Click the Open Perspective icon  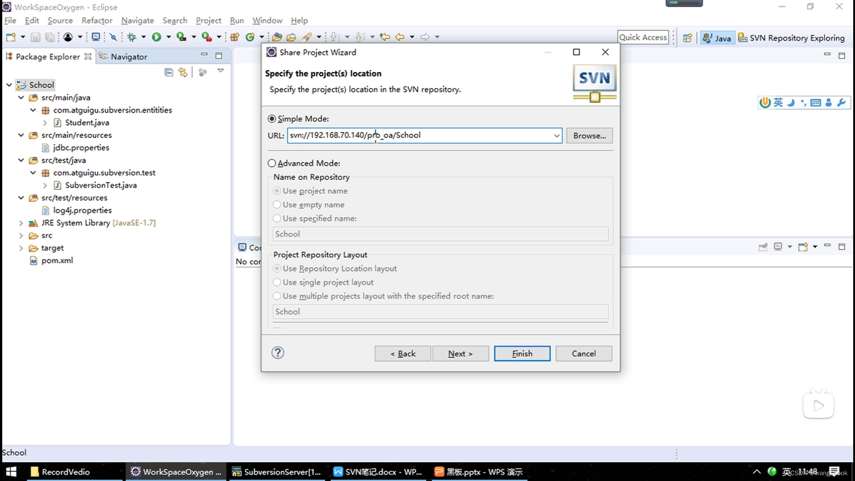(x=688, y=38)
